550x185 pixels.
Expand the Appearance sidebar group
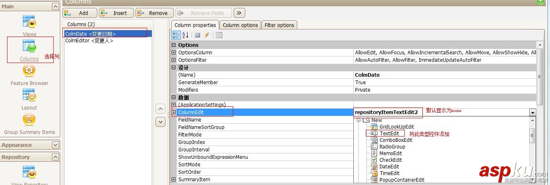click(x=55, y=145)
